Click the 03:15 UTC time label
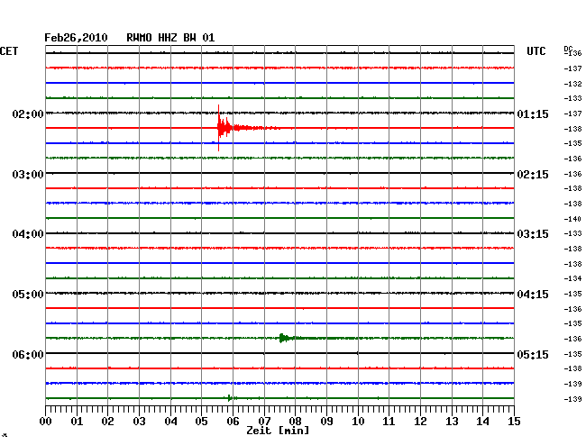 [x=533, y=234]
